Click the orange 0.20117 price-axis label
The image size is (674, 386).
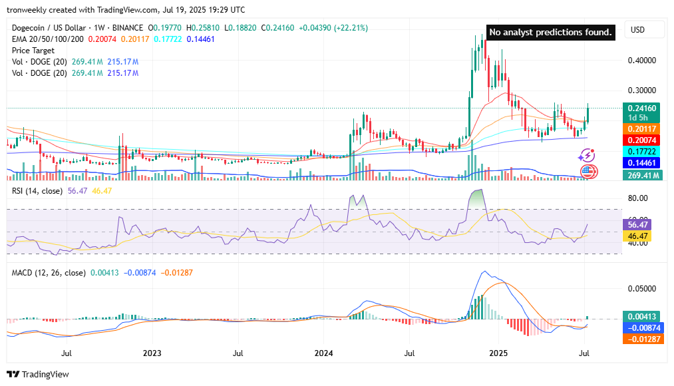pyautogui.click(x=642, y=129)
